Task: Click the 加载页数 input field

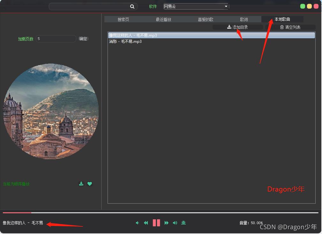Action: coord(56,39)
